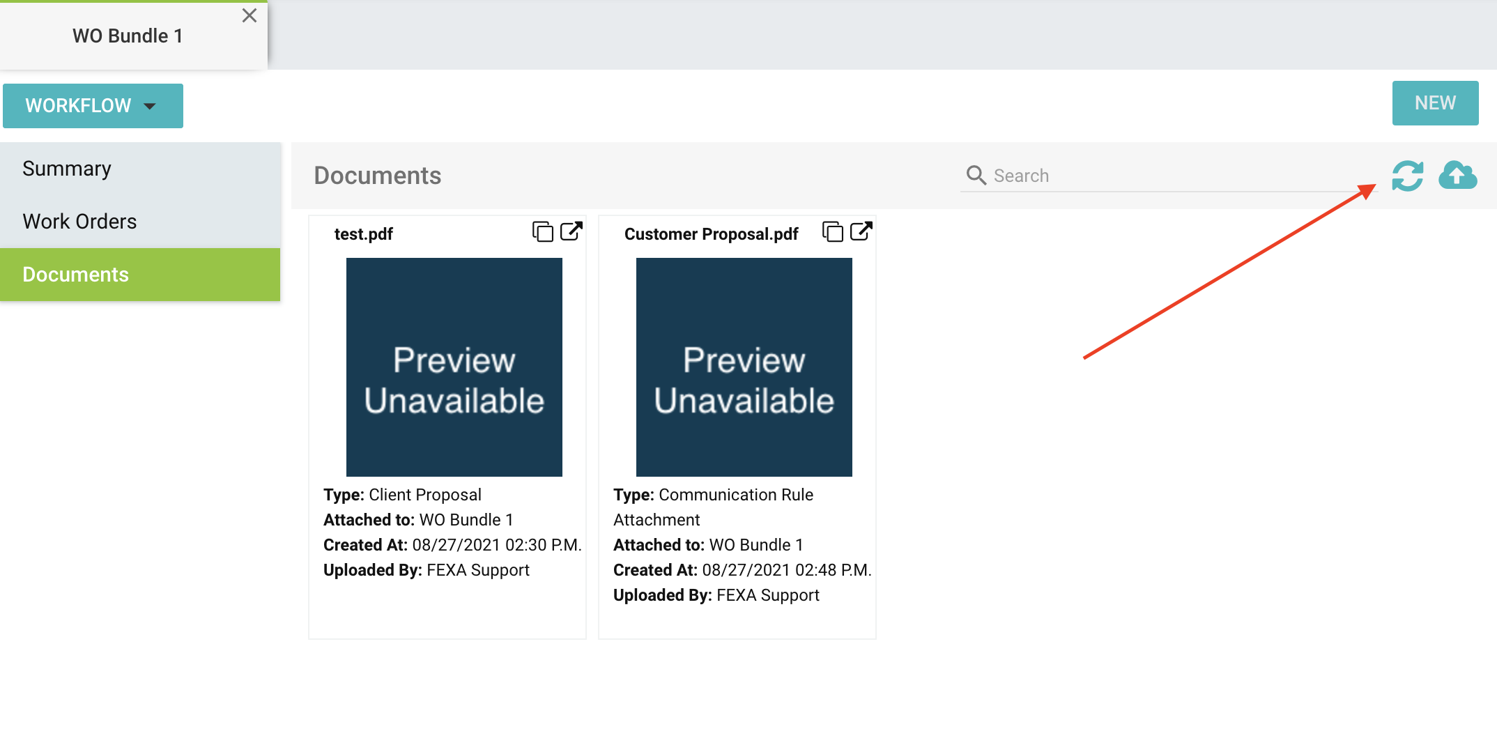Click the test.pdf file name

coord(363,234)
